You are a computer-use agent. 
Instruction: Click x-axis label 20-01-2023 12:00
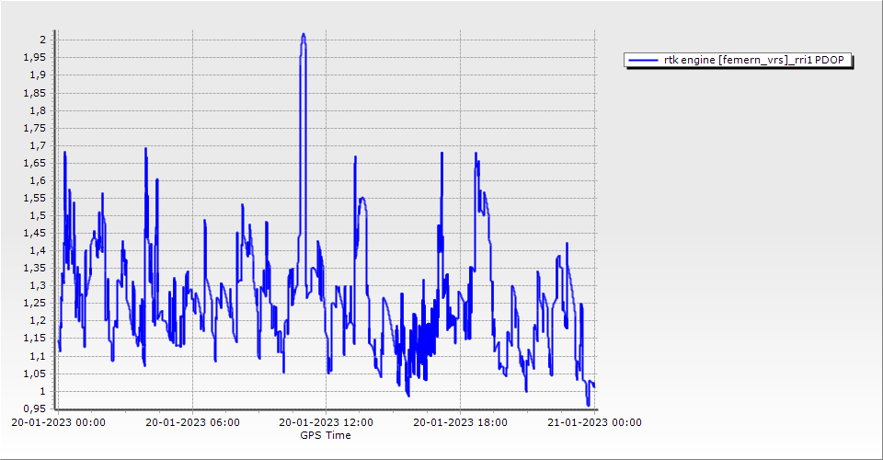tap(326, 423)
